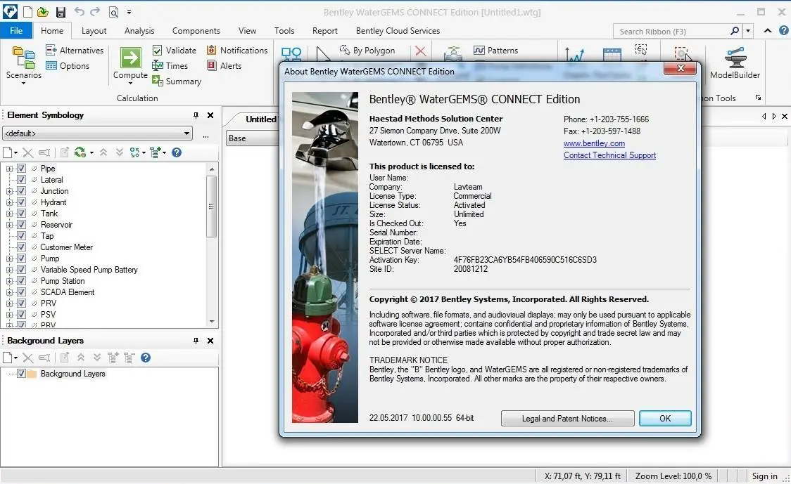Disable the Reservoir element checkbox
This screenshot has width=791, height=484.
click(21, 225)
